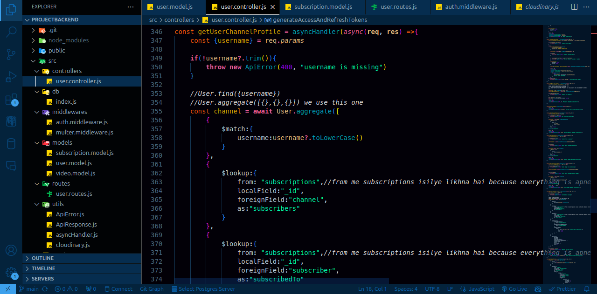Open the Extensions view with badge
The width and height of the screenshot is (597, 294).
(11, 99)
